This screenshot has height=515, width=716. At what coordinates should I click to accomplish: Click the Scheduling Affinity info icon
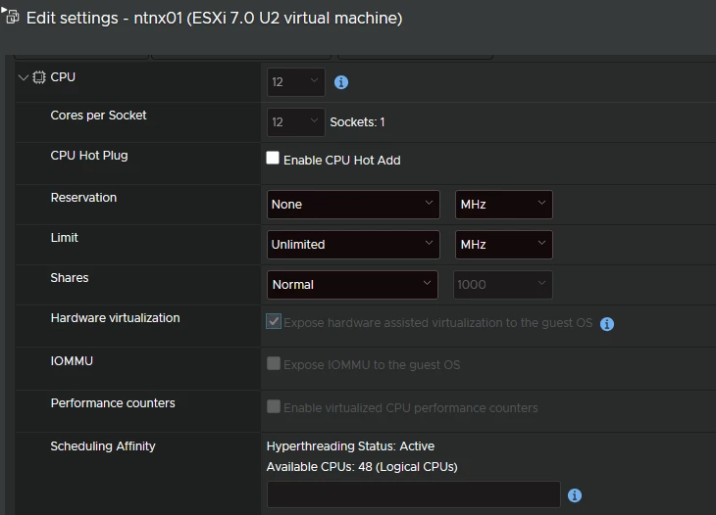pos(575,495)
